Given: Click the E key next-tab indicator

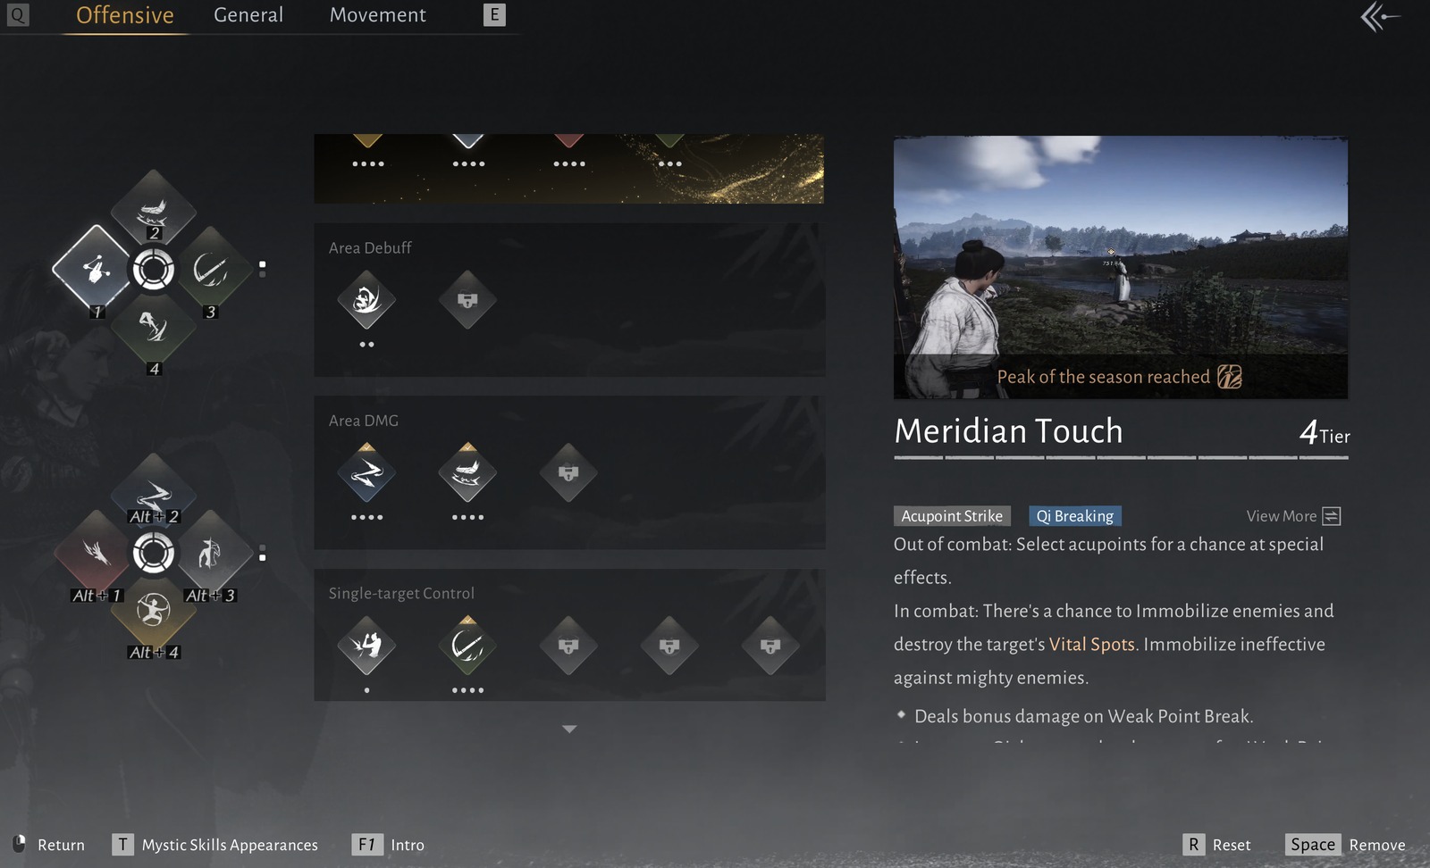Looking at the screenshot, I should click(x=494, y=15).
